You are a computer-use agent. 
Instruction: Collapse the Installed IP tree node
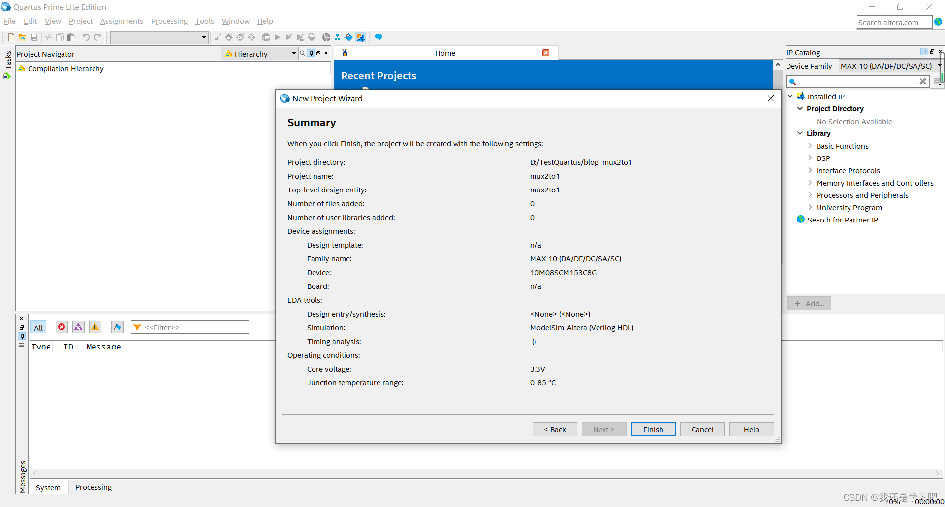tap(790, 96)
